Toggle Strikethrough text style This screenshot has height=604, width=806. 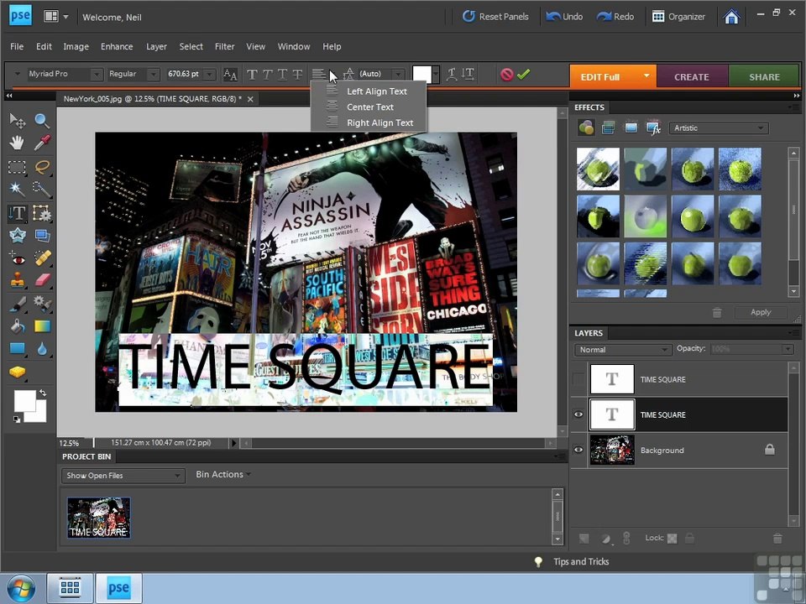(x=297, y=75)
